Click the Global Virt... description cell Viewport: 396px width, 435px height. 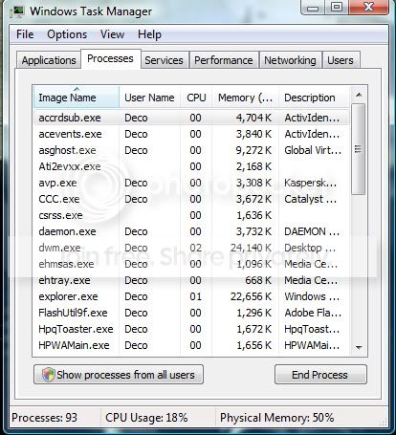(x=313, y=150)
